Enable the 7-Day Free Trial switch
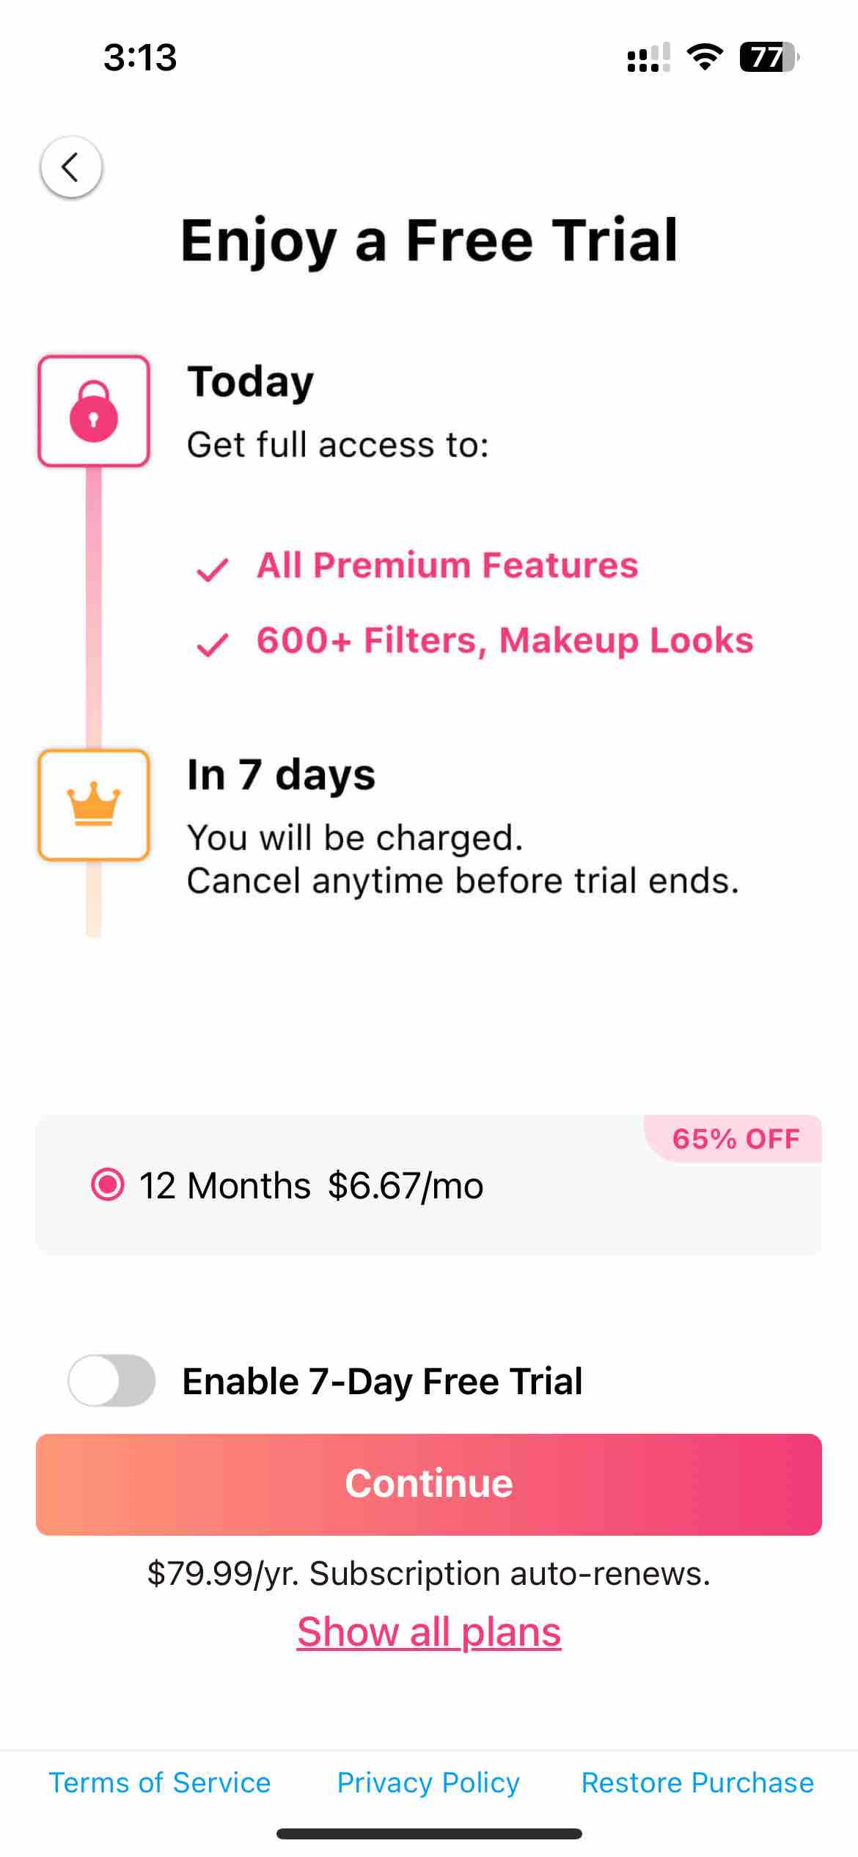This screenshot has width=858, height=1857. coord(112,1380)
